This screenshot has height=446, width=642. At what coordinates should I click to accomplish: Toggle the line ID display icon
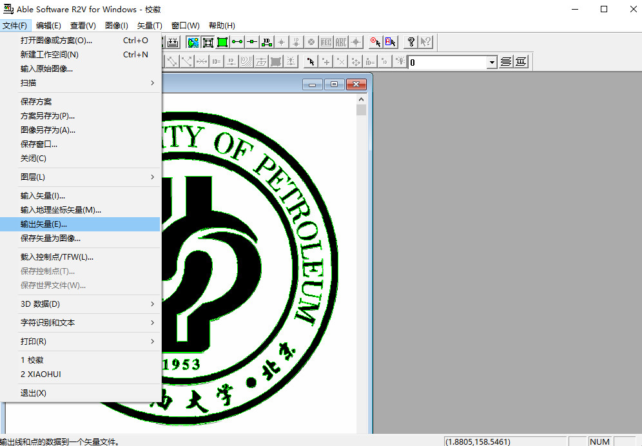267,42
